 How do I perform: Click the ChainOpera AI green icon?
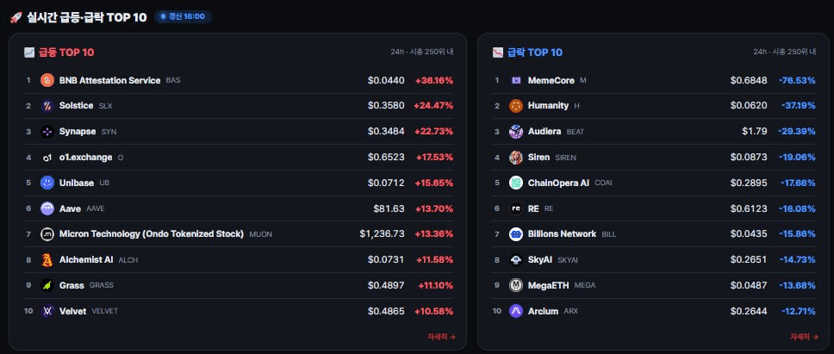pyautogui.click(x=516, y=183)
